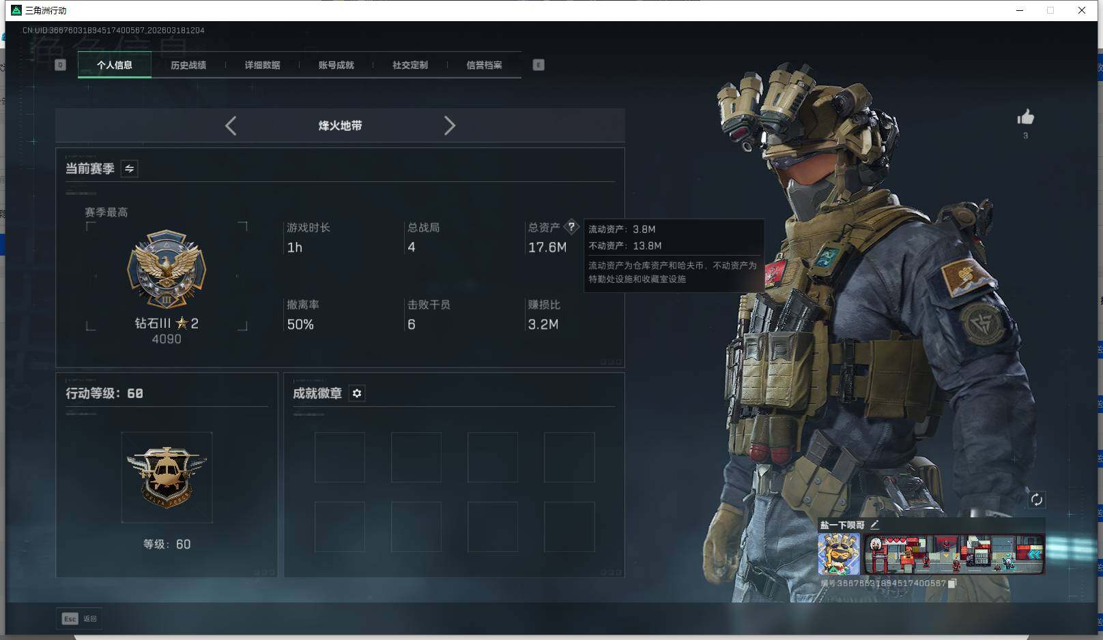Switch to the 历史战绩 tab
The width and height of the screenshot is (1103, 640).
point(189,65)
